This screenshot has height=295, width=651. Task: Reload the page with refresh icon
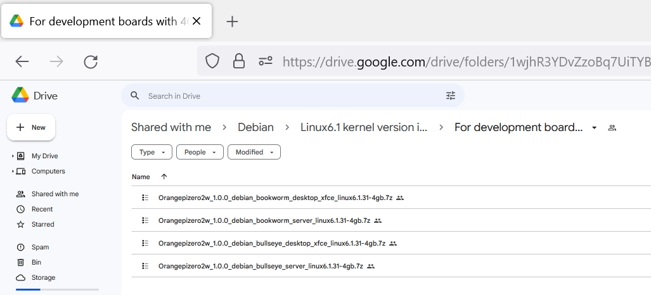point(91,62)
